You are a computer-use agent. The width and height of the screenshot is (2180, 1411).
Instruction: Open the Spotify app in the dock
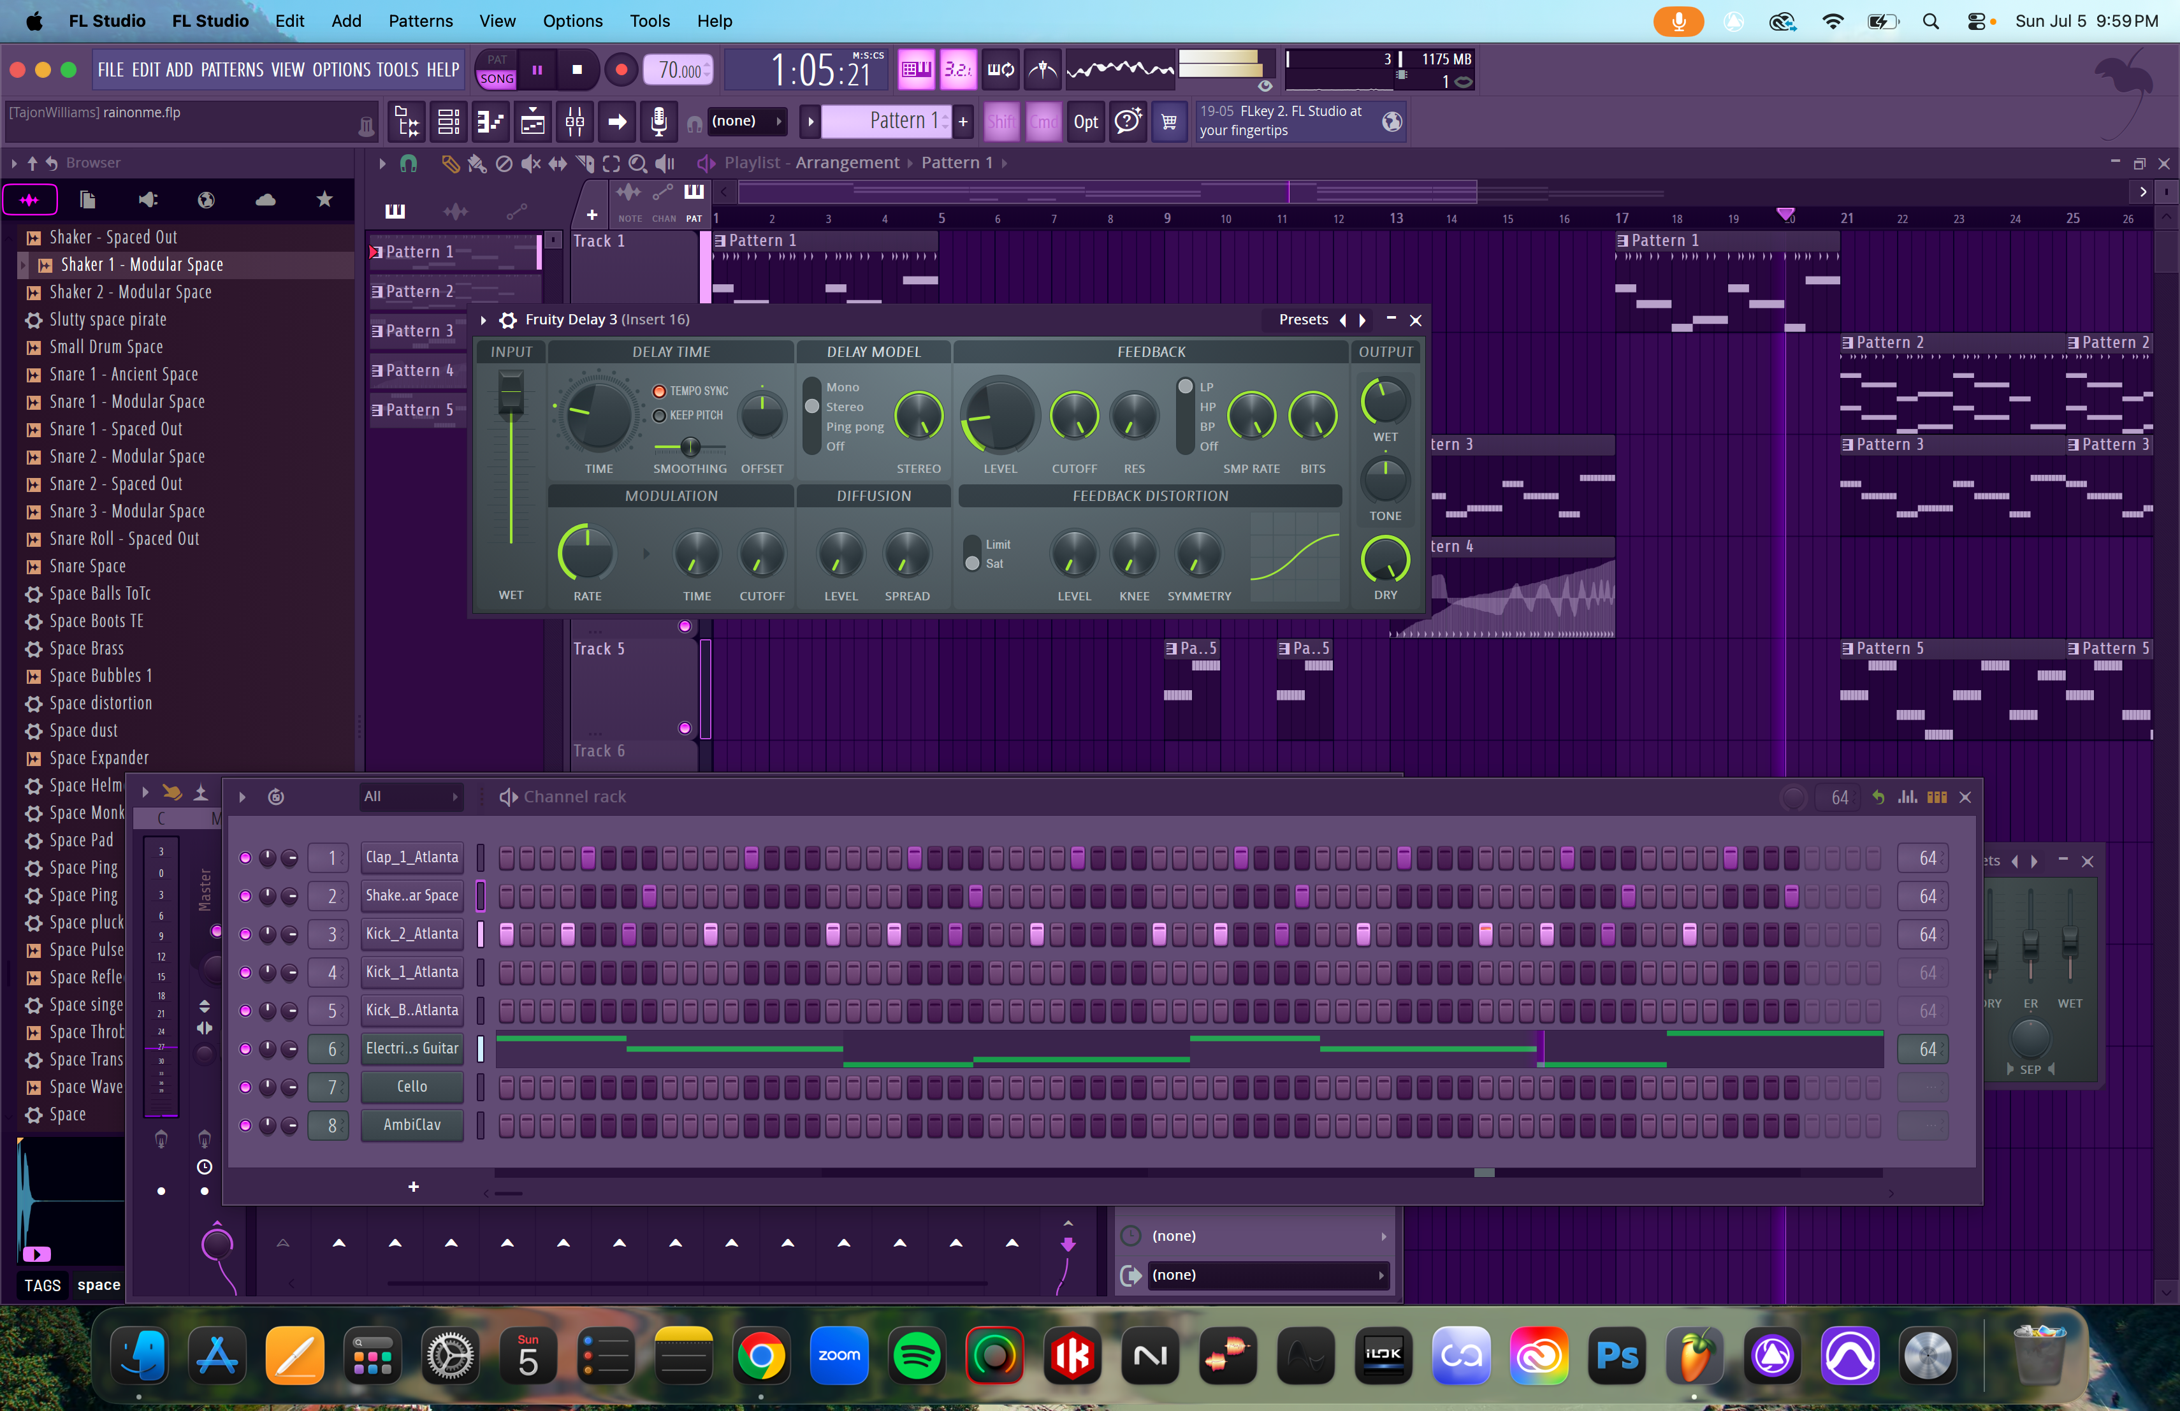click(917, 1355)
